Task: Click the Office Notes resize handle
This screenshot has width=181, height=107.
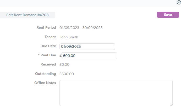Action: click(x=171, y=104)
